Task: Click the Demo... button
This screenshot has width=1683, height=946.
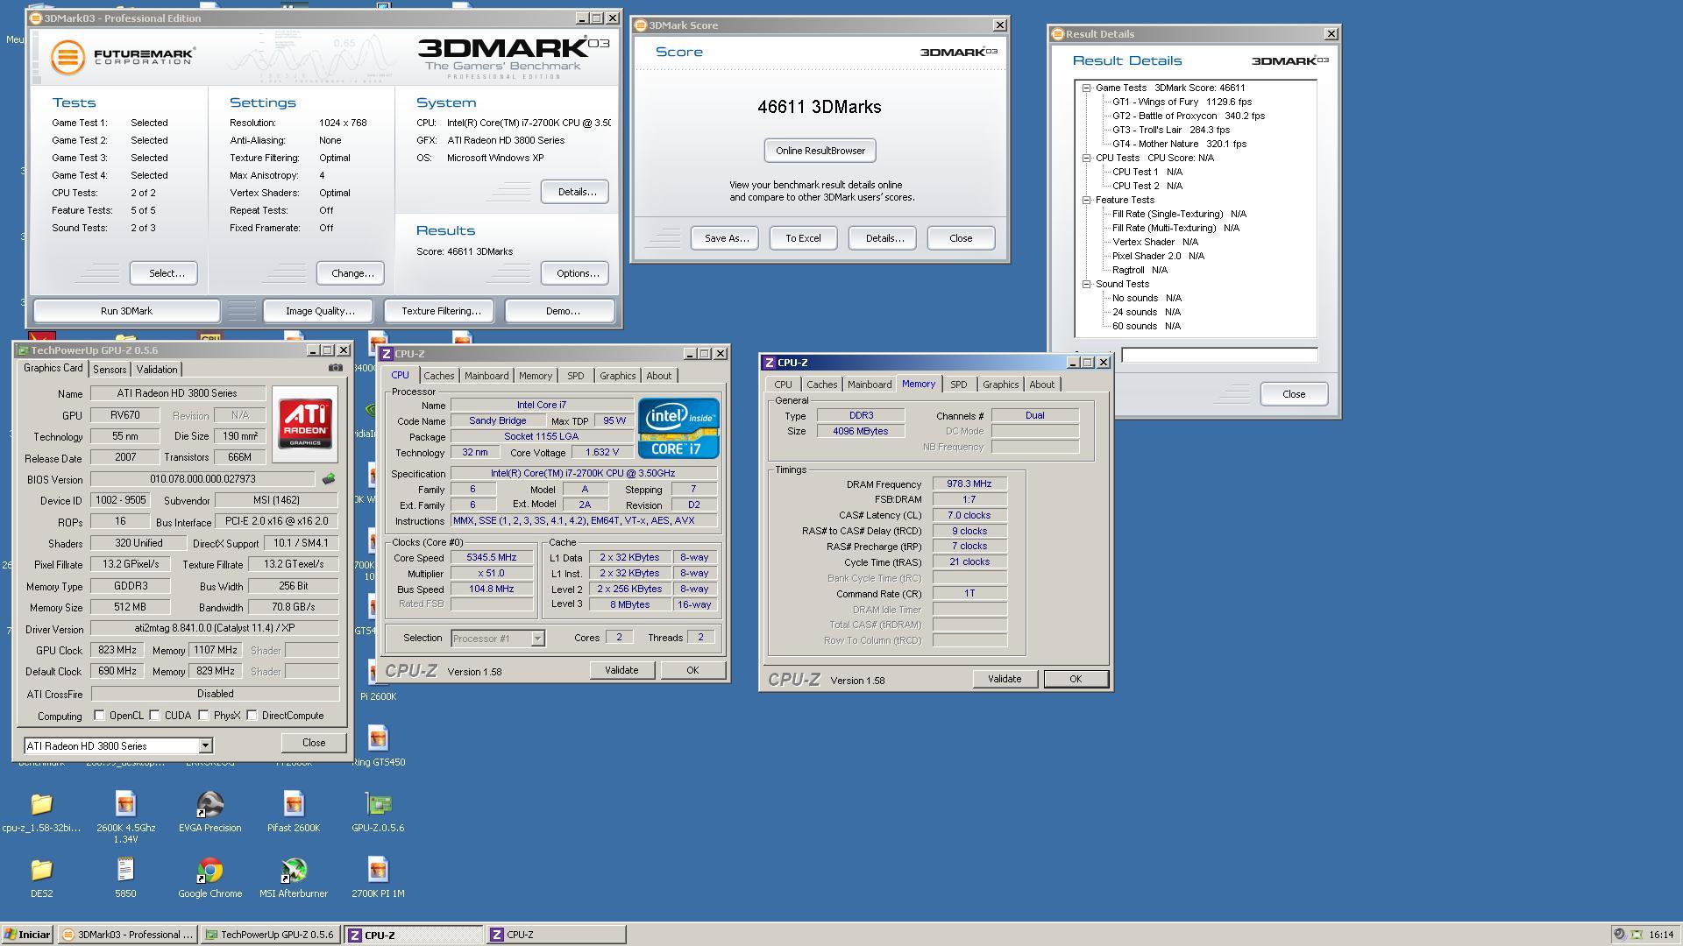Action: 562,311
